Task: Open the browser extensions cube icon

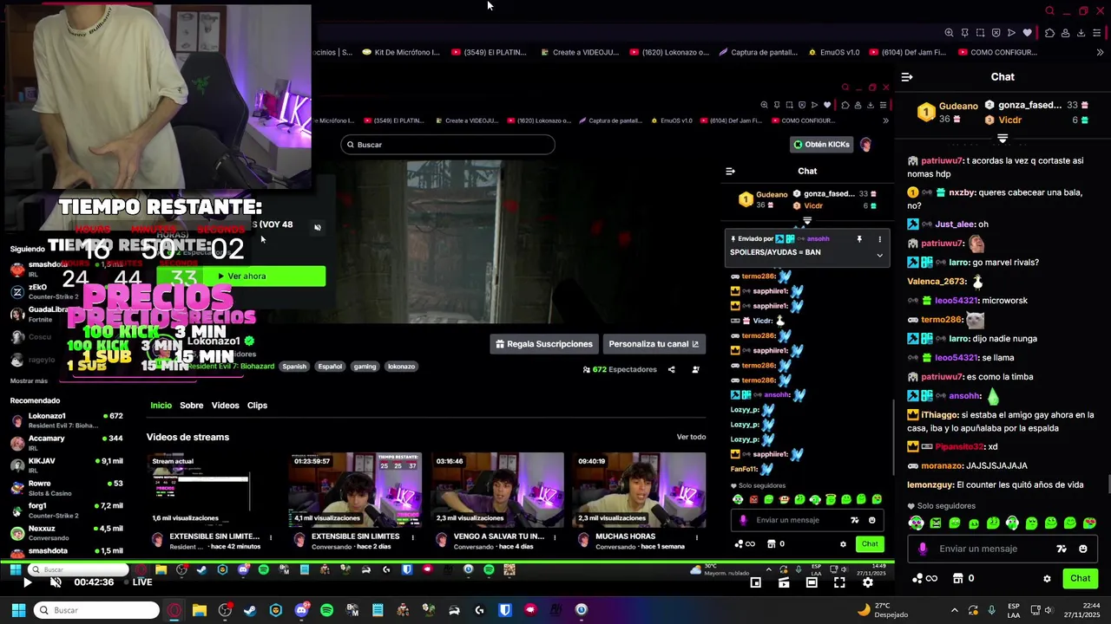Action: [1049, 33]
